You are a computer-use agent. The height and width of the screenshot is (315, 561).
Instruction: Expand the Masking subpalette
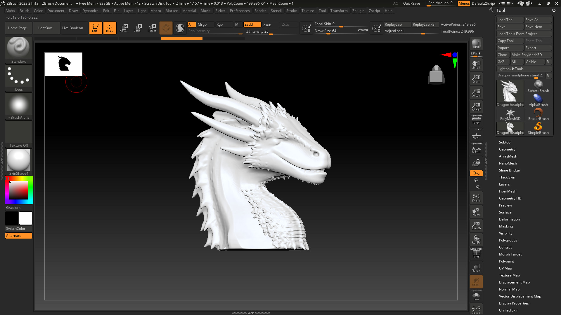click(x=506, y=226)
